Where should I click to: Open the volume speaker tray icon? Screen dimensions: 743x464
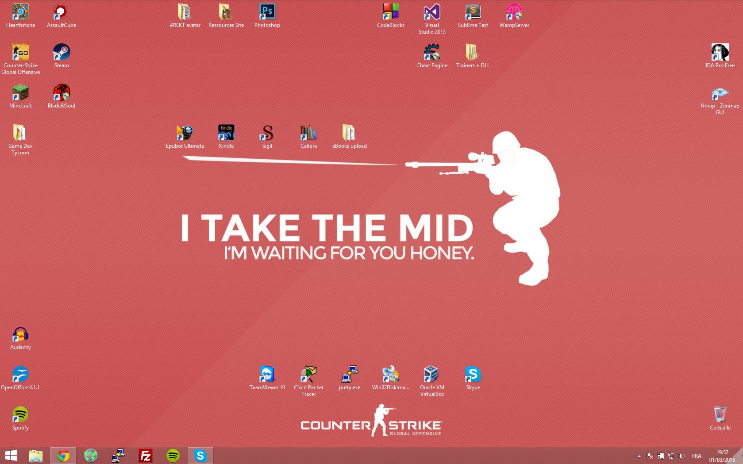coord(682,456)
